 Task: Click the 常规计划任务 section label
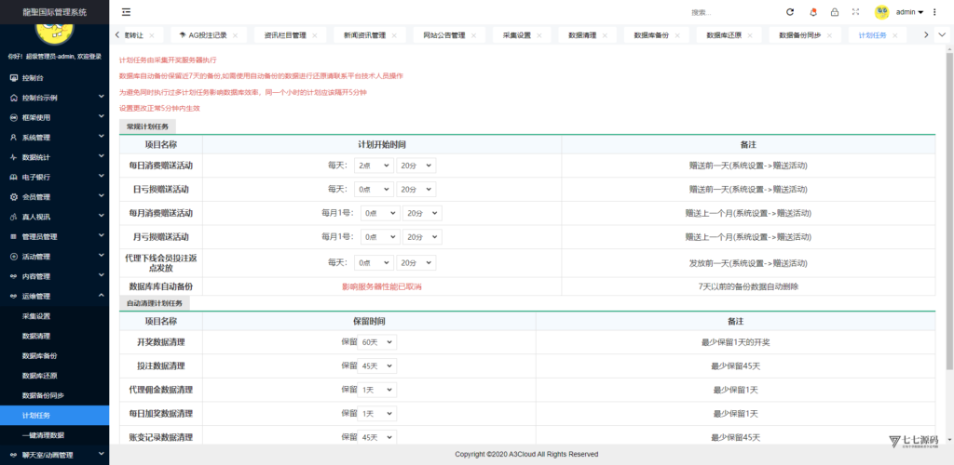[148, 126]
